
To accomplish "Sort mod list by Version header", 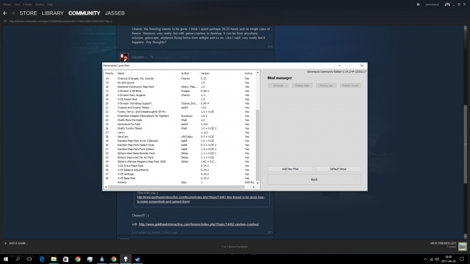I will 209,73.
